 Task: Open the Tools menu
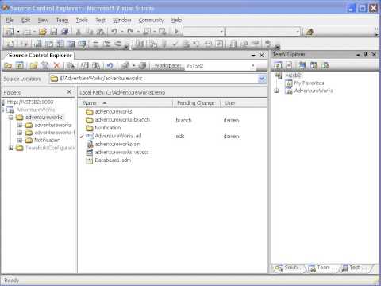click(x=82, y=20)
